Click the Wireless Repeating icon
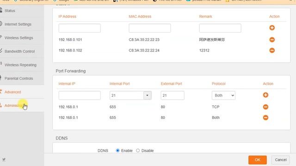 (x=1, y=64)
